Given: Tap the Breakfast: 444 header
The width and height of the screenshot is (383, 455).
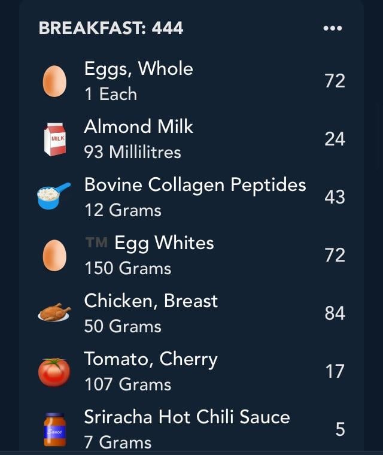Looking at the screenshot, I should point(111,28).
